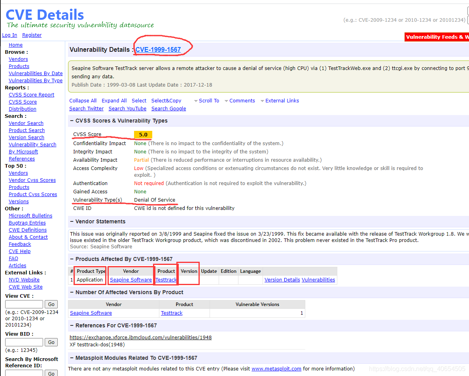The width and height of the screenshot is (469, 376).
Task: Click Search YouTube
Action: (x=127, y=109)
